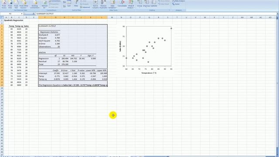This screenshot has width=279, height=157.
Task: Click the Subtotal icon
Action: [x=154, y=4]
